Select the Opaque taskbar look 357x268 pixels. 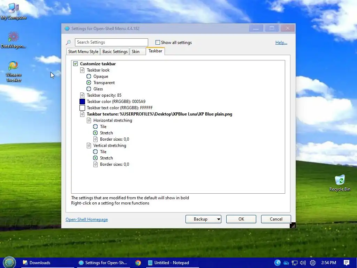[x=89, y=76]
